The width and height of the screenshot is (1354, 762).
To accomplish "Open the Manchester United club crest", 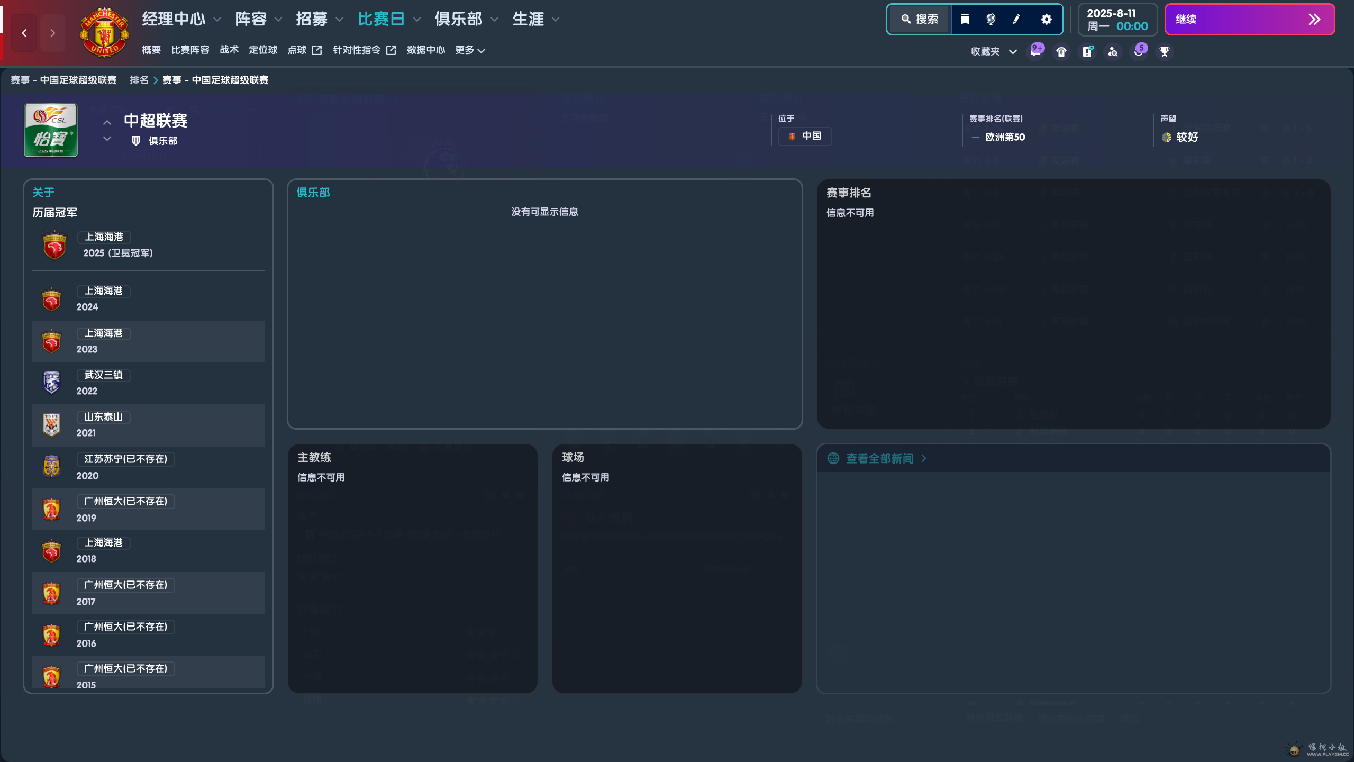I will coord(104,33).
